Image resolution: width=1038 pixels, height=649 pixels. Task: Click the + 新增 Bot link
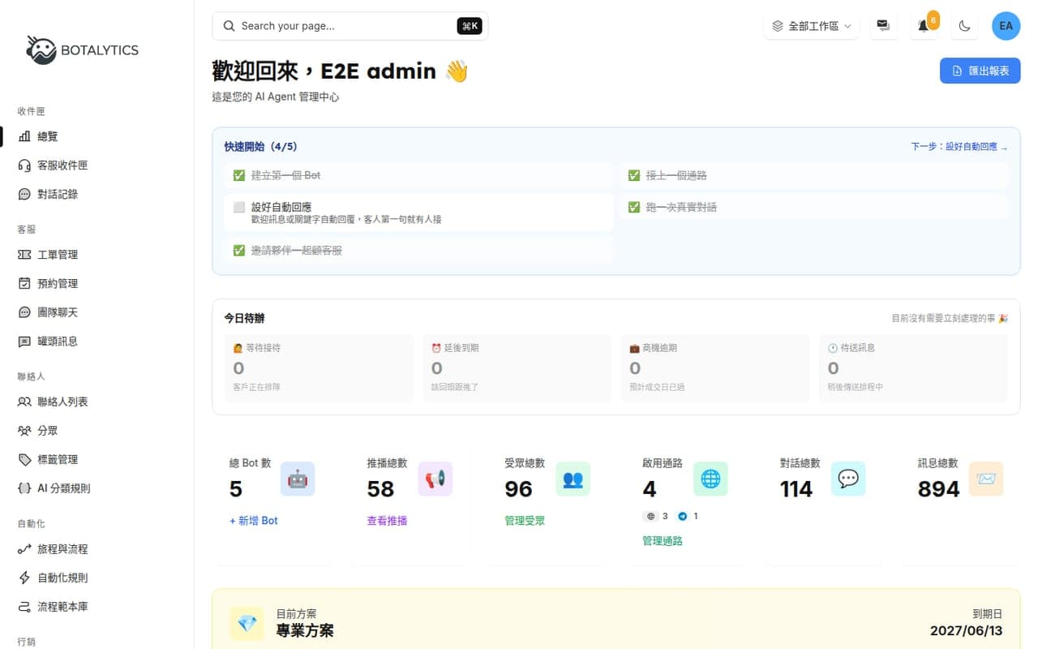(x=254, y=521)
